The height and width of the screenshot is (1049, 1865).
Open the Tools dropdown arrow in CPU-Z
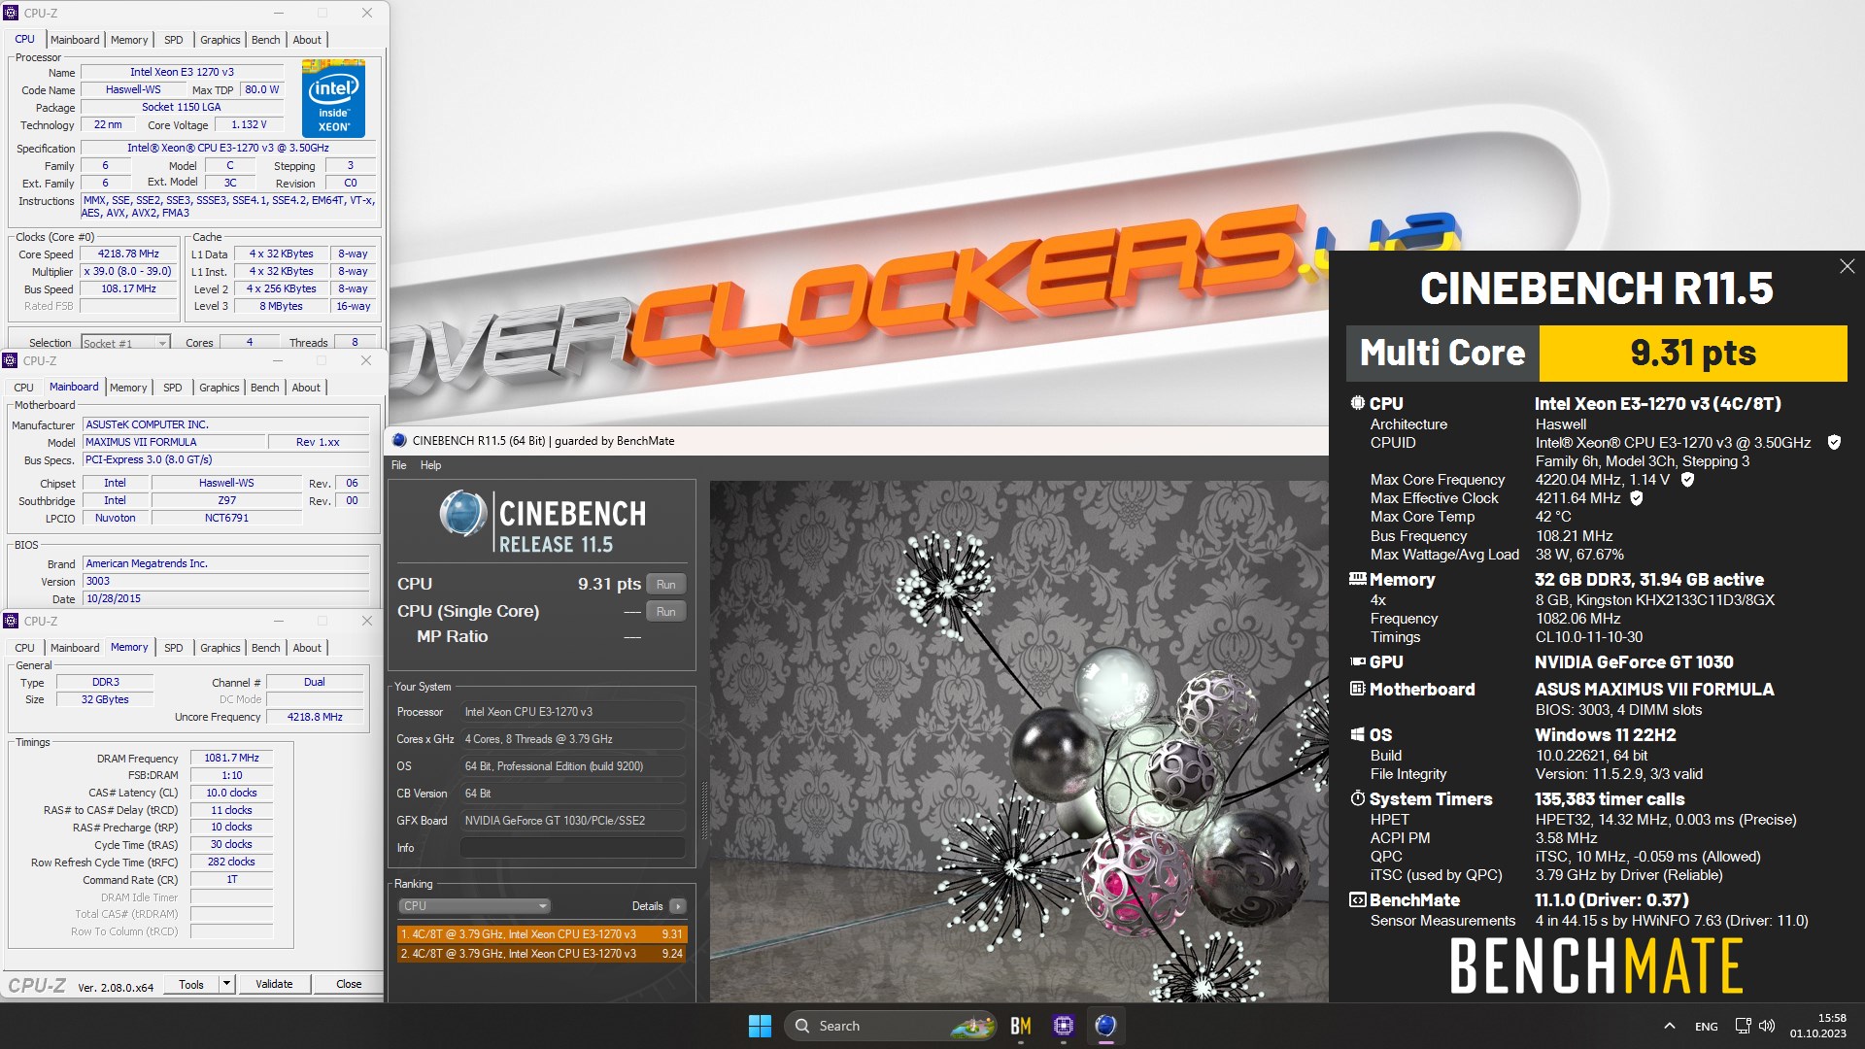click(226, 984)
